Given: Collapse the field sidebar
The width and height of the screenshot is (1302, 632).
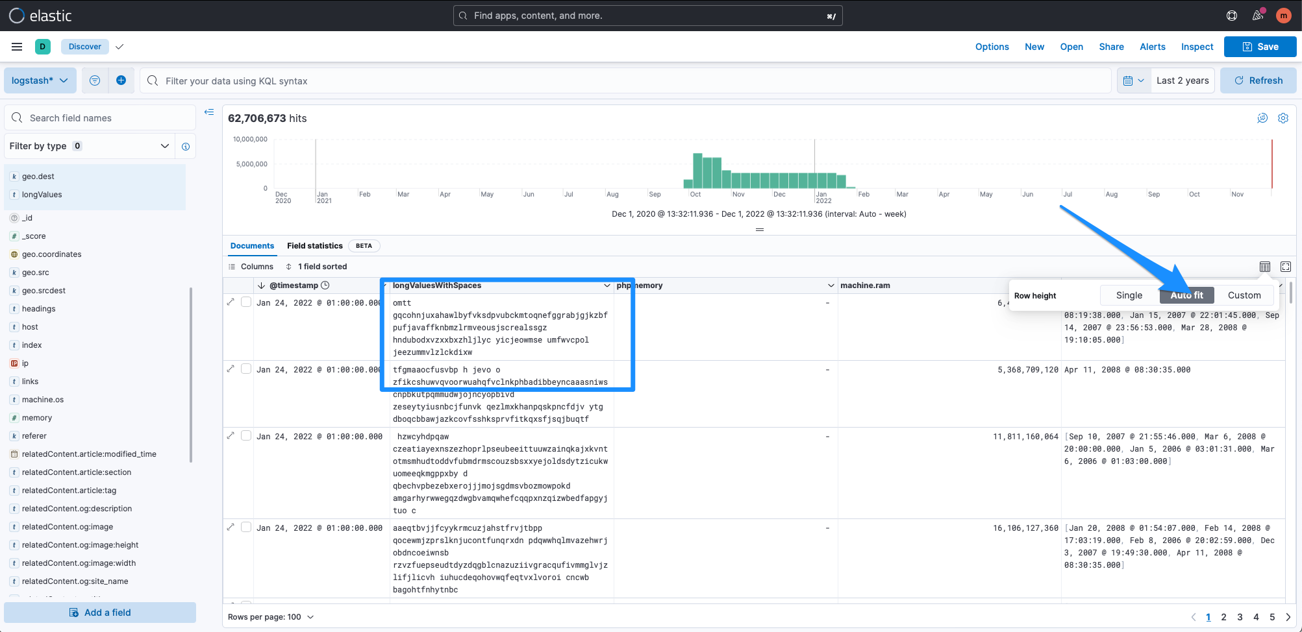Looking at the screenshot, I should 209,112.
